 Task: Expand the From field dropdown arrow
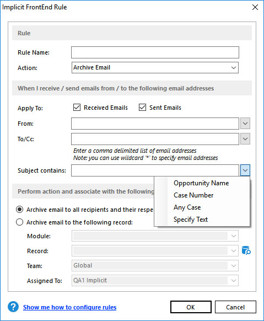tap(245, 124)
